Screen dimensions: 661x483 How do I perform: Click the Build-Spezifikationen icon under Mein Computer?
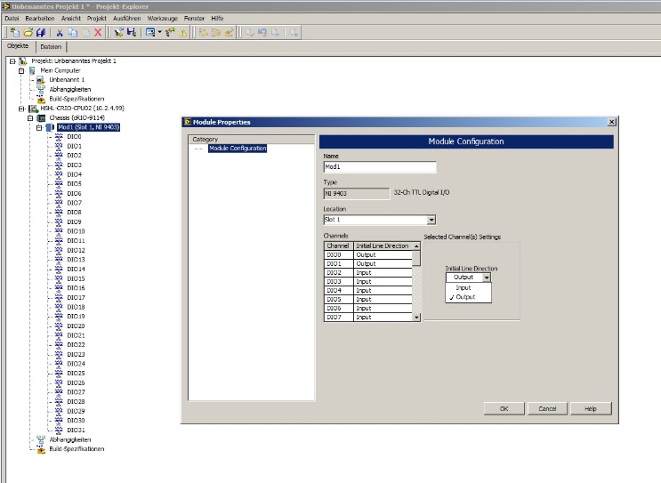pyautogui.click(x=40, y=99)
